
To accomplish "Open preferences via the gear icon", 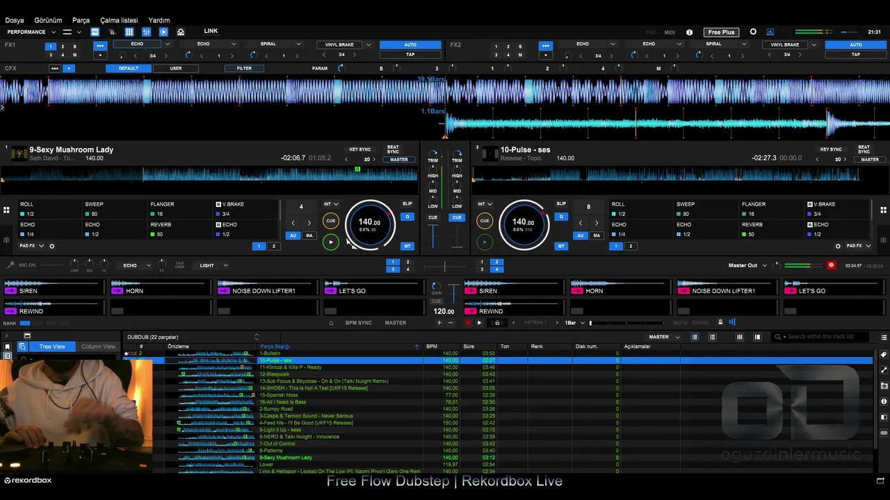I will (x=753, y=32).
